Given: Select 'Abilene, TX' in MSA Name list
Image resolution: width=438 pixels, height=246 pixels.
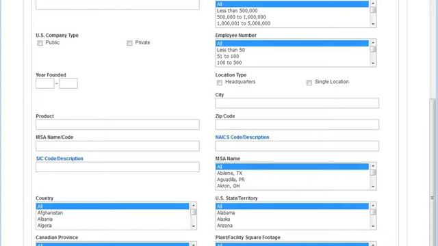Looking at the screenshot, I should [x=292, y=173].
